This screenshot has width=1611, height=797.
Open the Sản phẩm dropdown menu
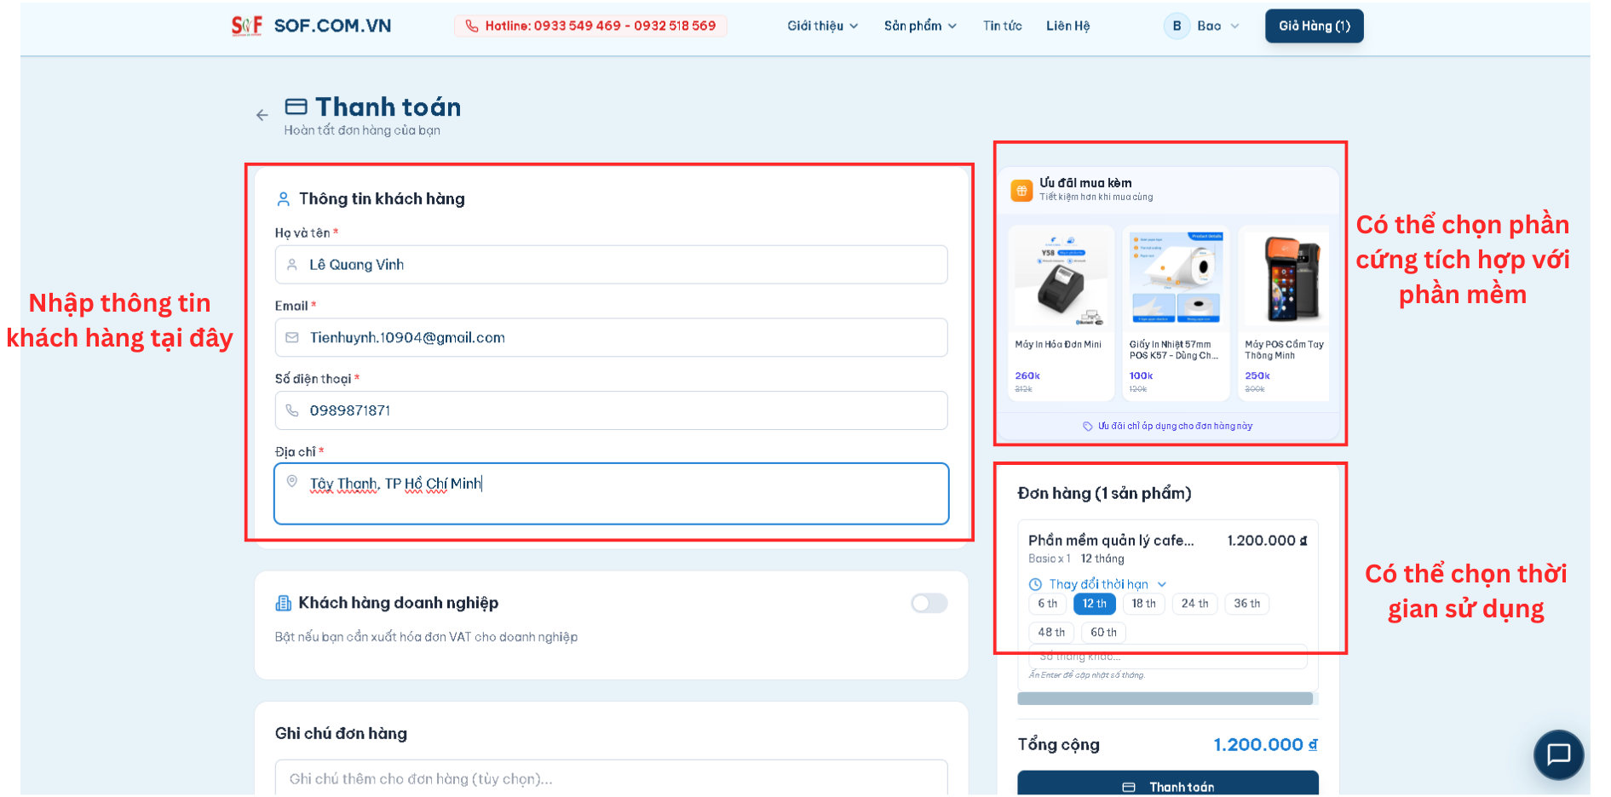click(920, 26)
